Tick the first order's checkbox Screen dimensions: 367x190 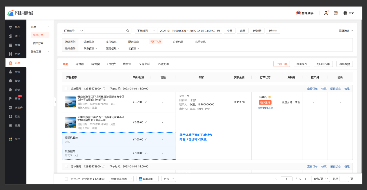click(66, 89)
